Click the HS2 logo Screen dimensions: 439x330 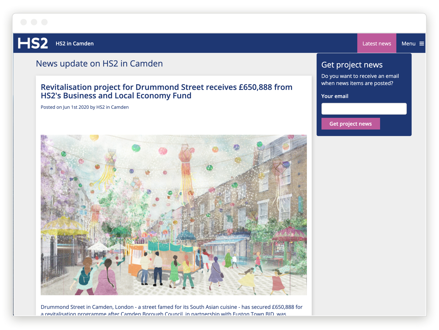point(33,43)
